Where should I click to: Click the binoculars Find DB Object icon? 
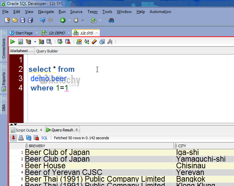point(111,20)
